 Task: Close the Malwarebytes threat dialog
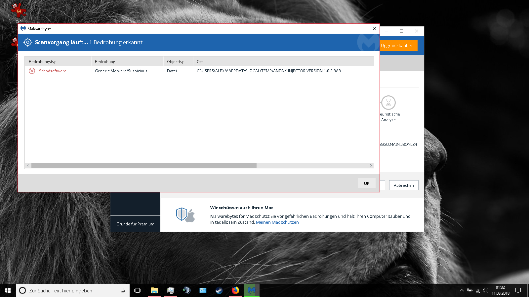pyautogui.click(x=375, y=28)
